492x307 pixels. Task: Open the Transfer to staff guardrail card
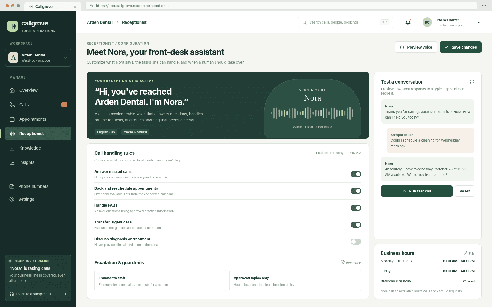click(160, 281)
